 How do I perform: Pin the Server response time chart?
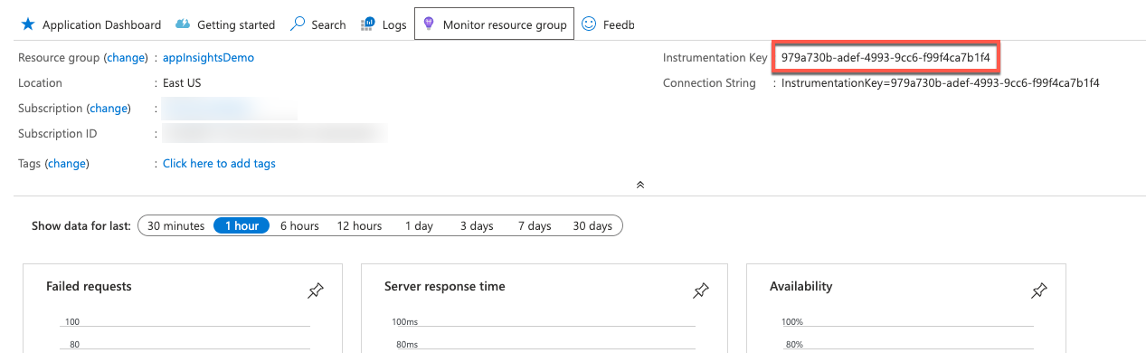pos(700,291)
